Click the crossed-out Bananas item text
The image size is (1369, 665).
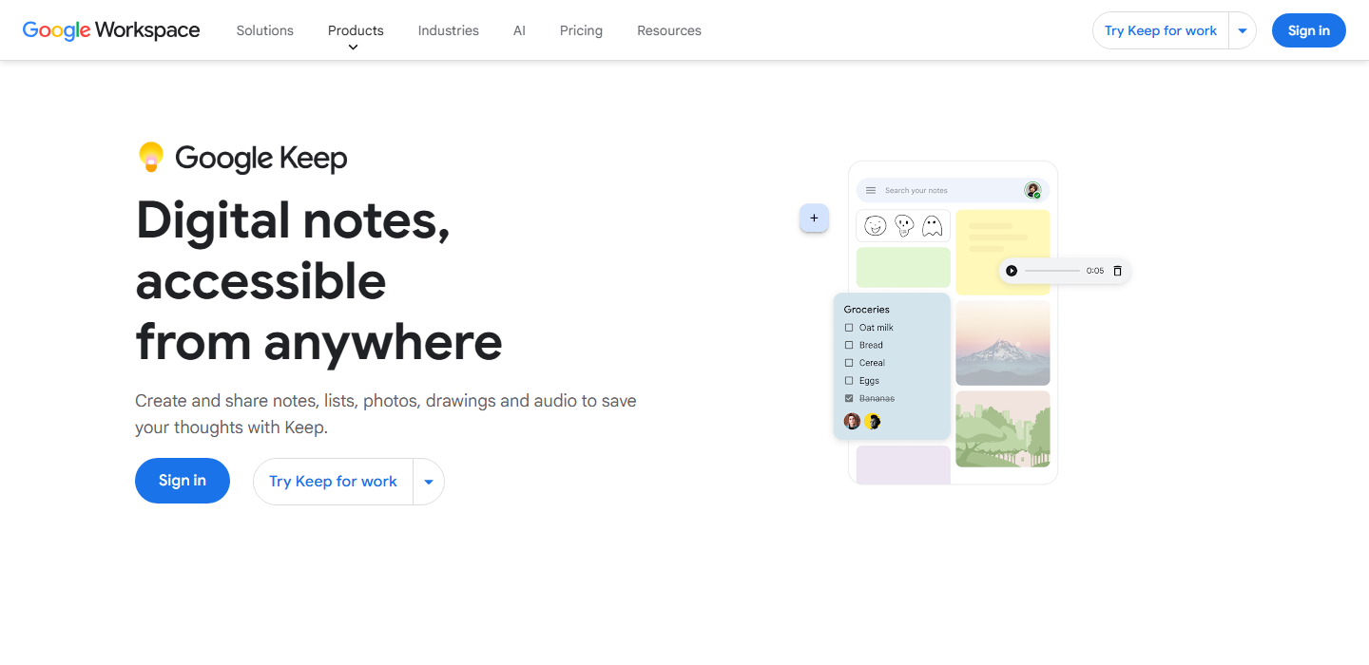tap(877, 398)
